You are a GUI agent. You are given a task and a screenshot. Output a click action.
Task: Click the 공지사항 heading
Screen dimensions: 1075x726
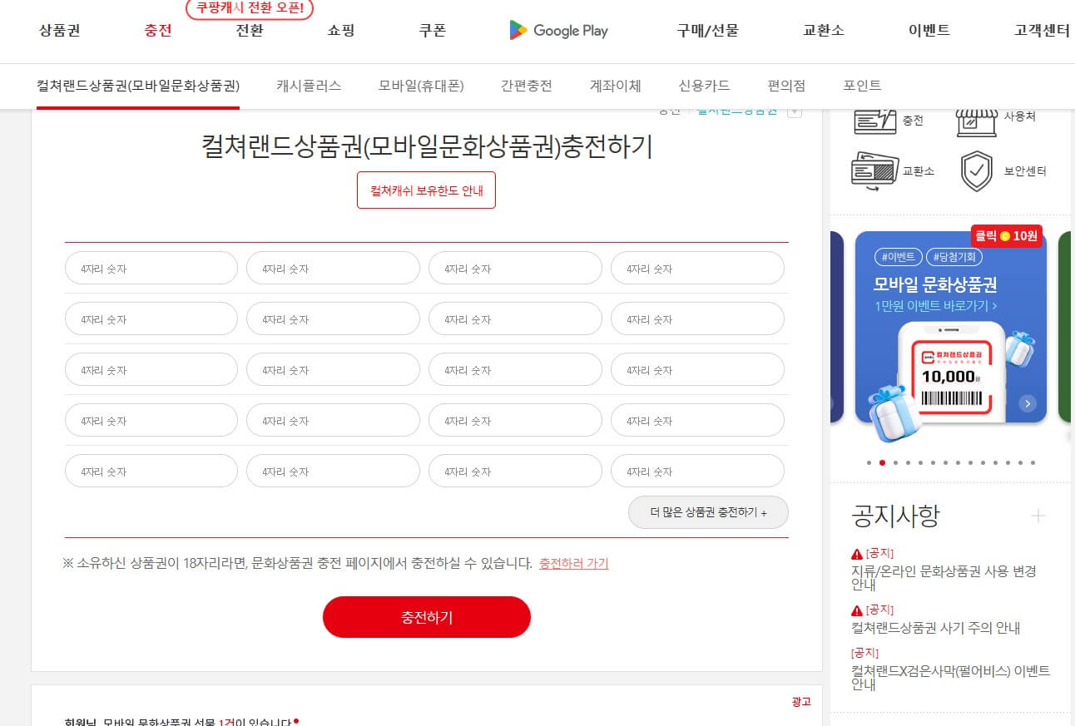[895, 516]
